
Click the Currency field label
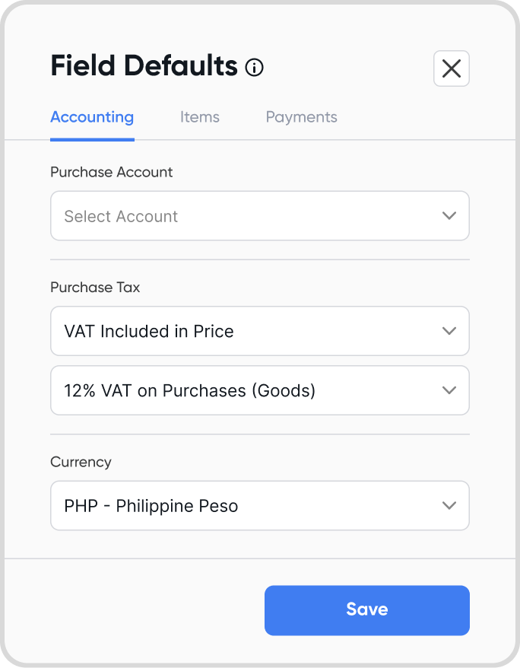[81, 463]
